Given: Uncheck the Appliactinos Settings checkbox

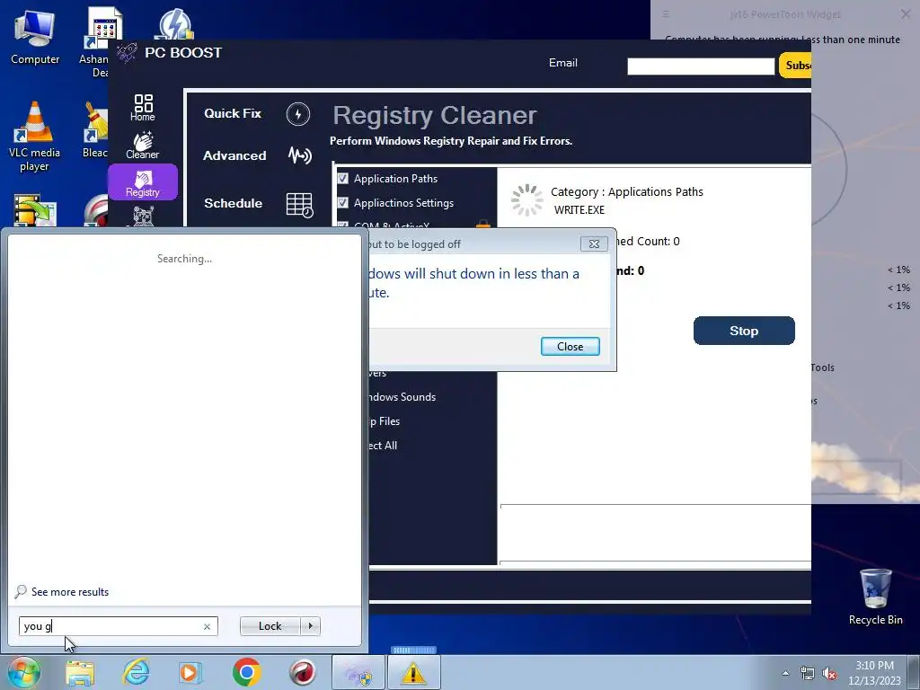Looking at the screenshot, I should 343,202.
